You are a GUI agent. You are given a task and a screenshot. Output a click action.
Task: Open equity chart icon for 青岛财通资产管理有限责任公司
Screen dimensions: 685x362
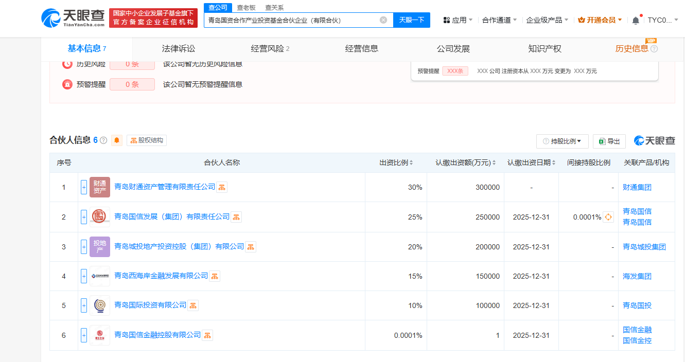click(222, 187)
